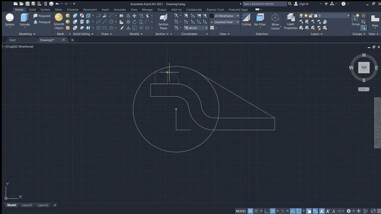Select the Sphere modeling tool
381x214 pixels.
pos(10,20)
